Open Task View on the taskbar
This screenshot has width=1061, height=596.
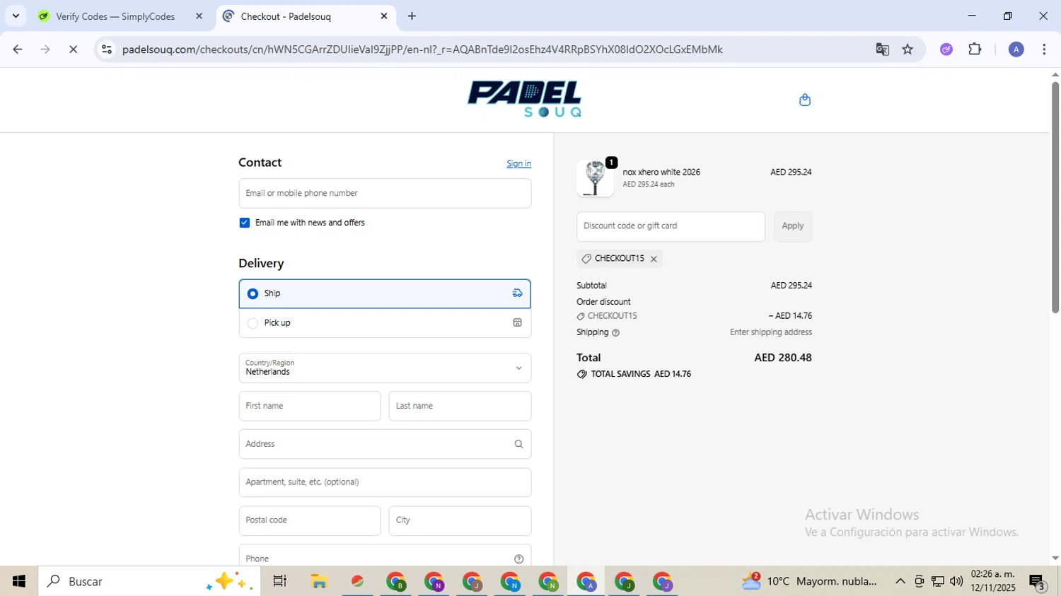click(280, 581)
